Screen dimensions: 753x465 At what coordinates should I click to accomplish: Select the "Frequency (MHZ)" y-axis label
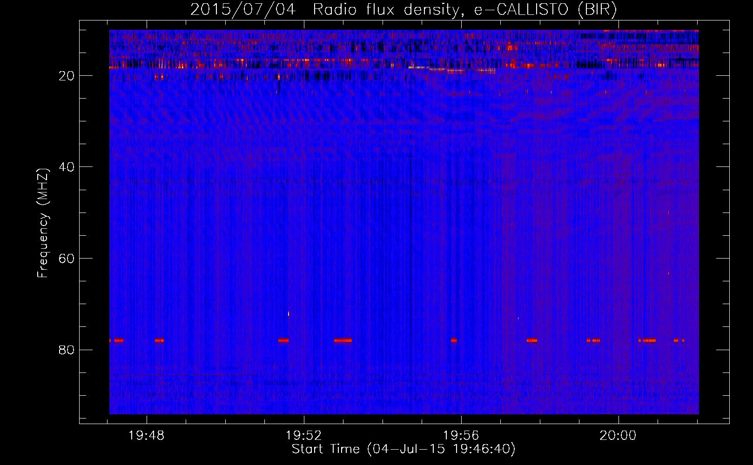43,223
